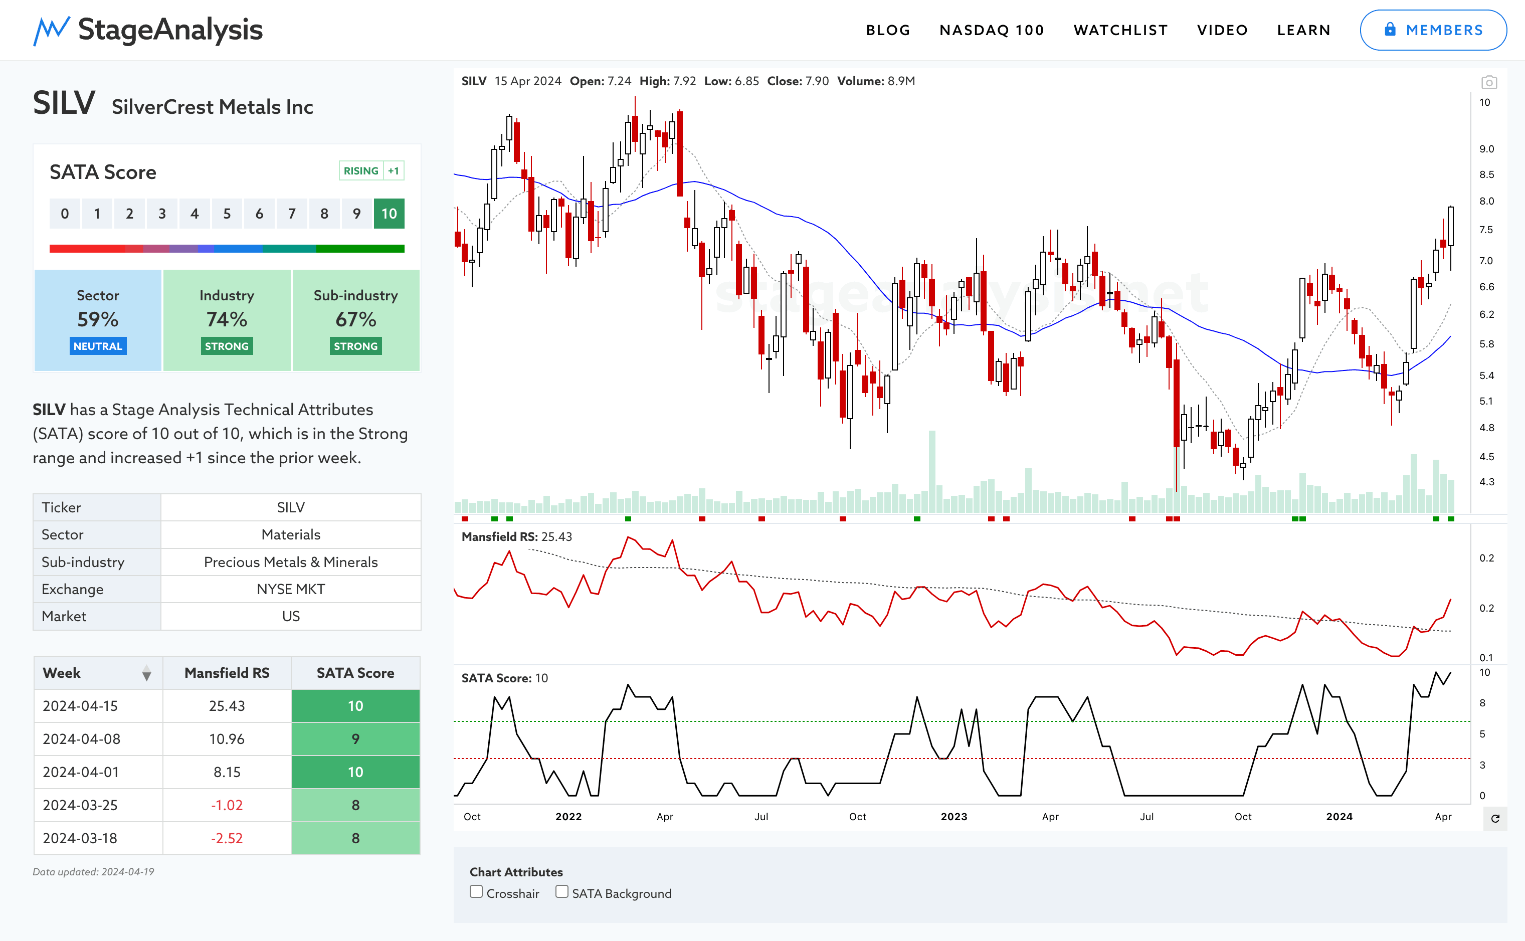The height and width of the screenshot is (941, 1525).
Task: Sort the table by Week arrow
Action: tap(146, 673)
